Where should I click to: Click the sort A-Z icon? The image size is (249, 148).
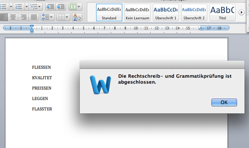[x=77, y=17]
